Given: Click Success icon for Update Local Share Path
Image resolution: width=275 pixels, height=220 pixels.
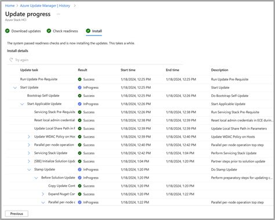Looking at the screenshot, I should pos(79,128).
